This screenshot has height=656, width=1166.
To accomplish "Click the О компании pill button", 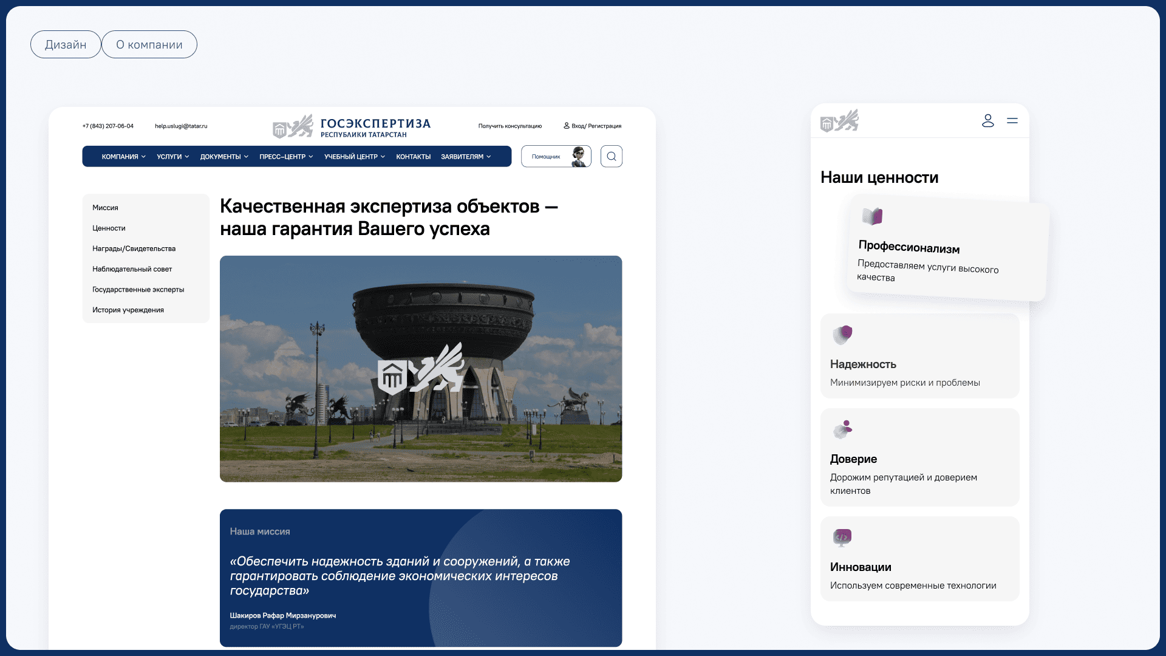I will click(x=149, y=44).
